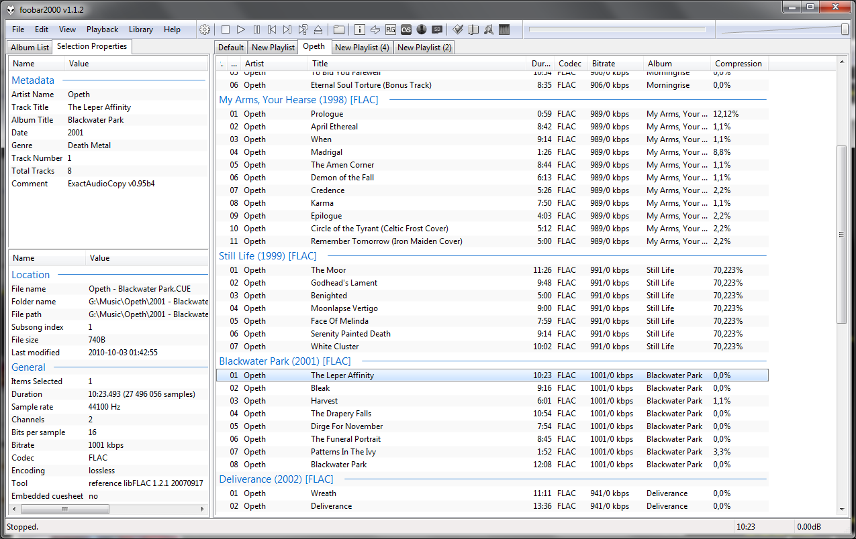
Task: Click the properties info icon
Action: coord(359,29)
